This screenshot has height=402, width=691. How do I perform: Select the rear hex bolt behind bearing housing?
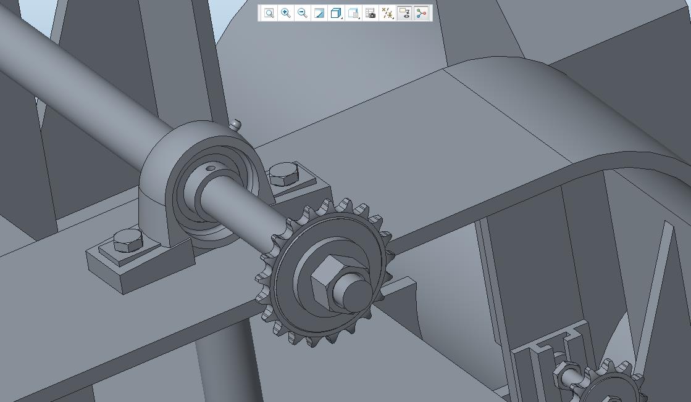[284, 174]
